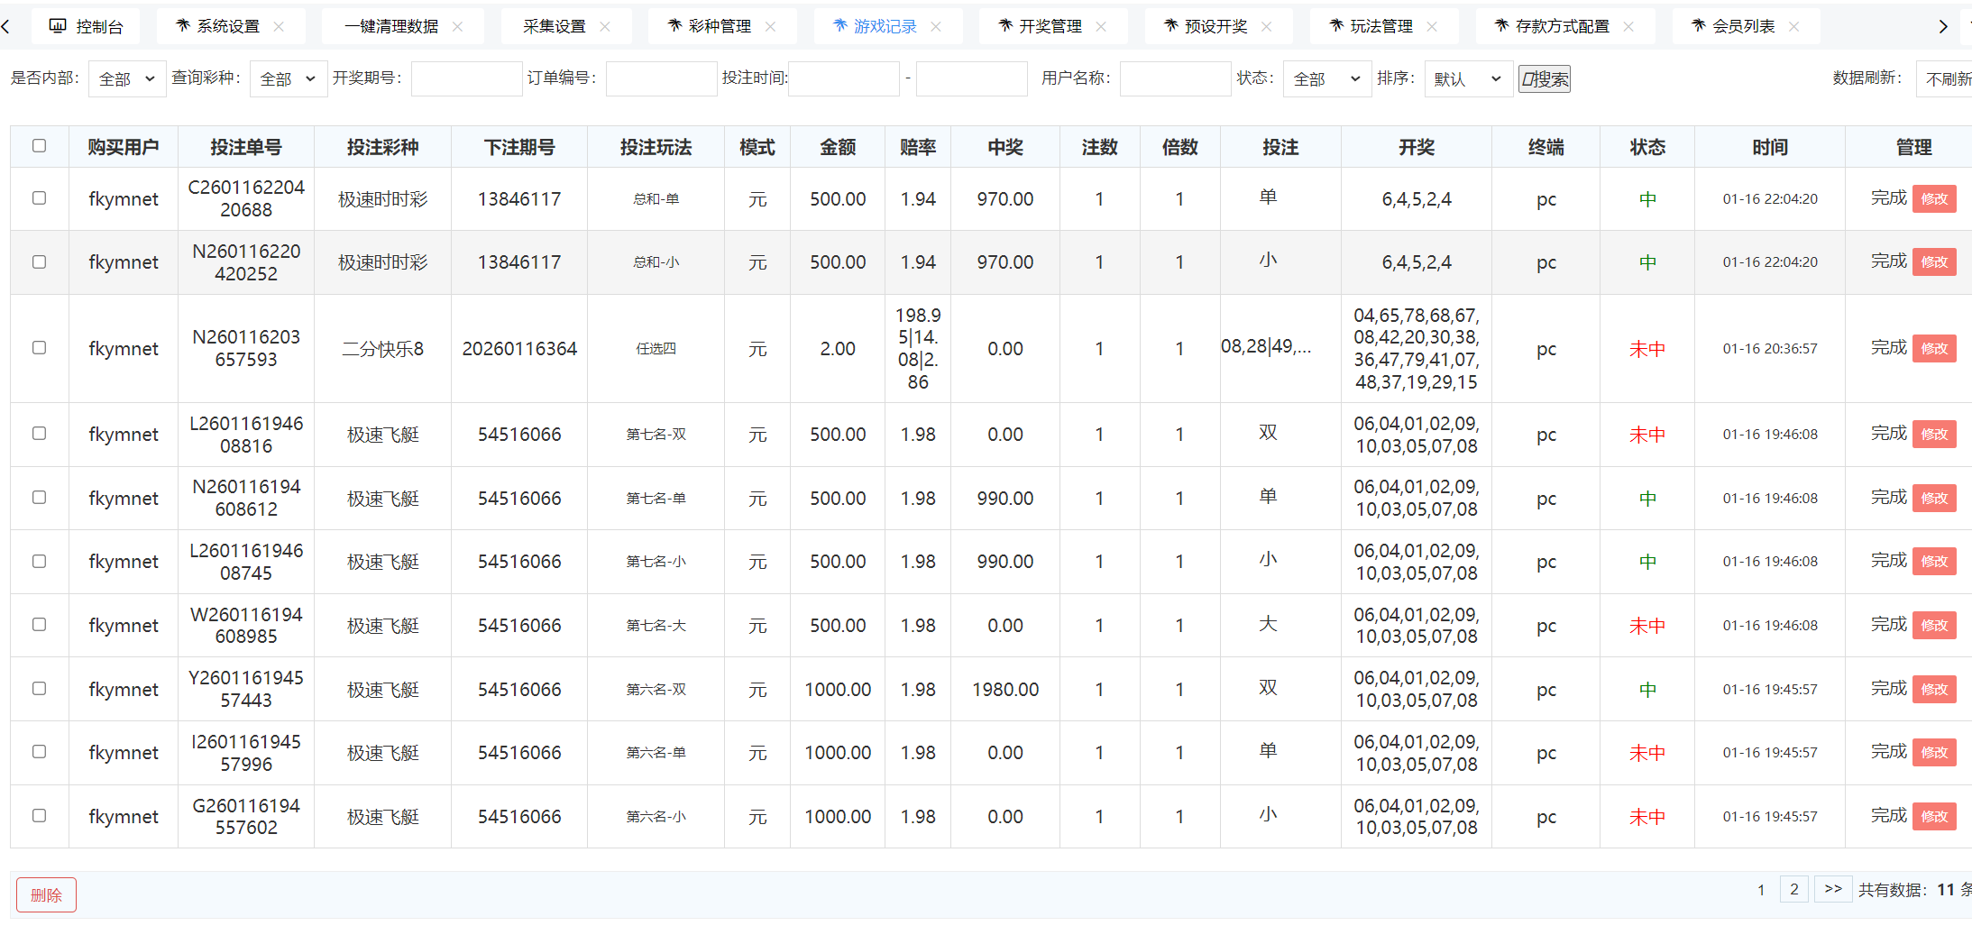Viewport: 1972px width, 935px height.
Task: Select the 彩种管理 management icon
Action: coord(674,25)
